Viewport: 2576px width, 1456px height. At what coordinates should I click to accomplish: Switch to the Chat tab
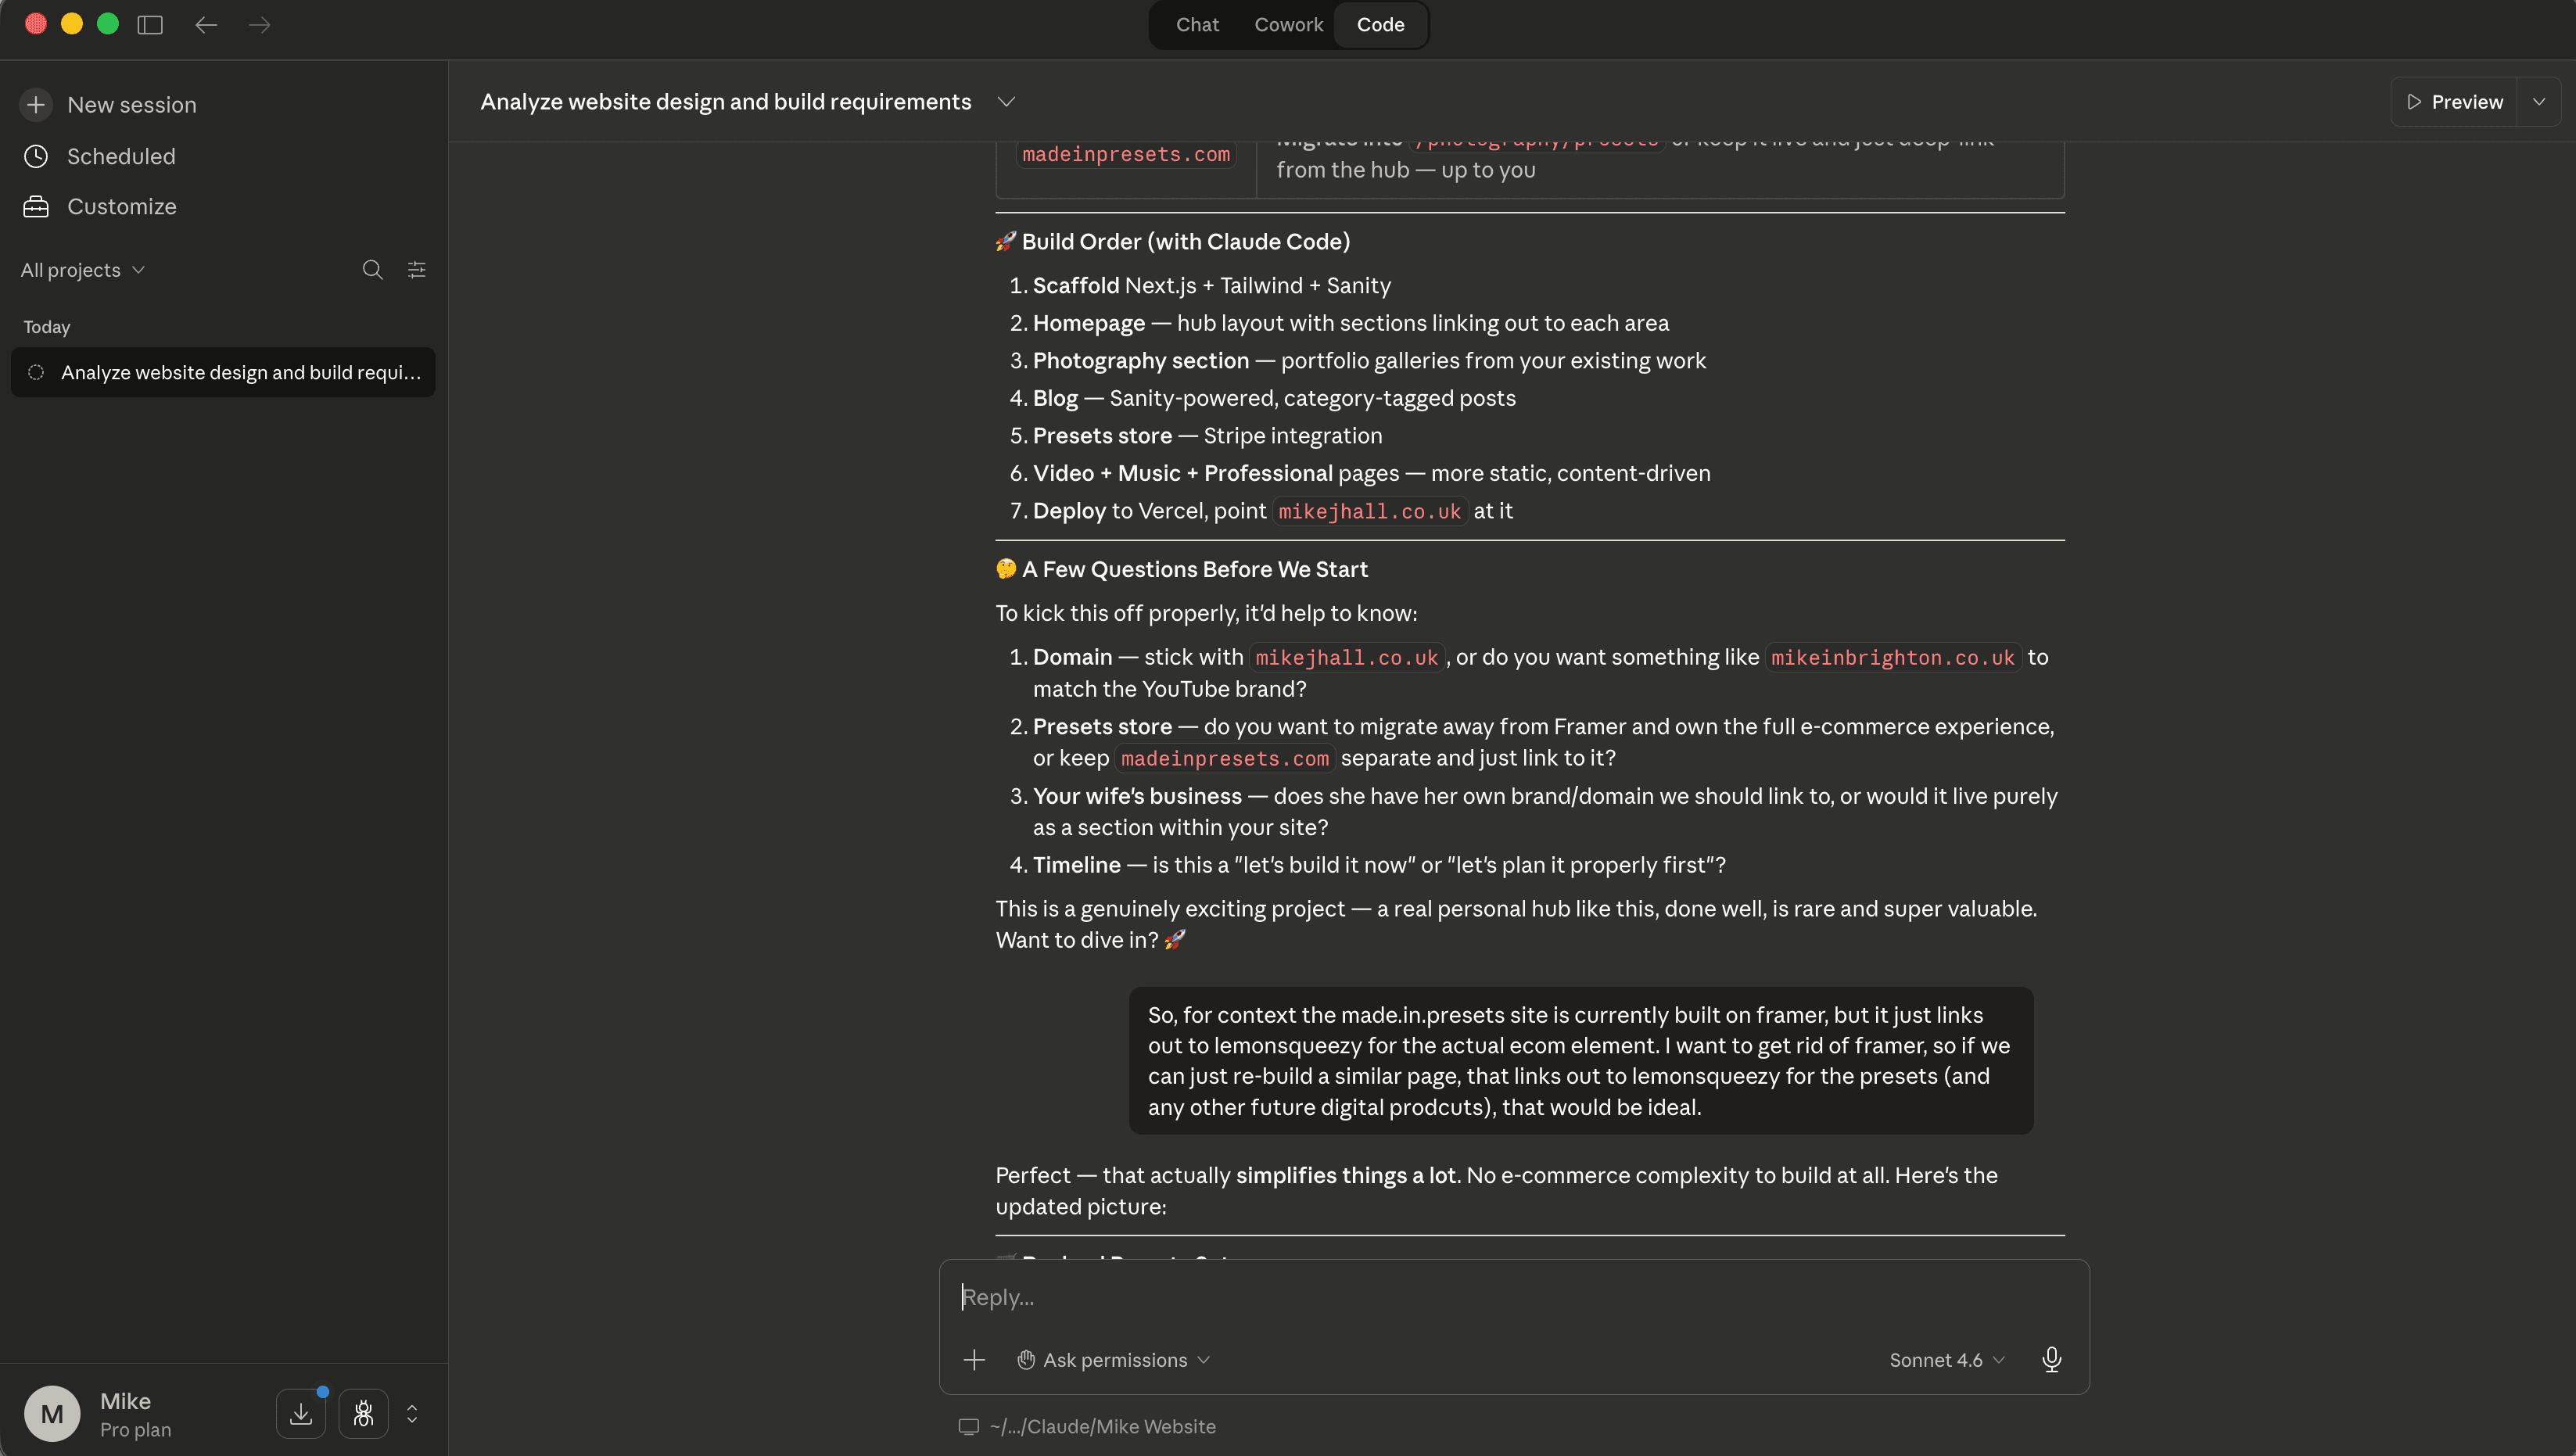(x=1196, y=25)
